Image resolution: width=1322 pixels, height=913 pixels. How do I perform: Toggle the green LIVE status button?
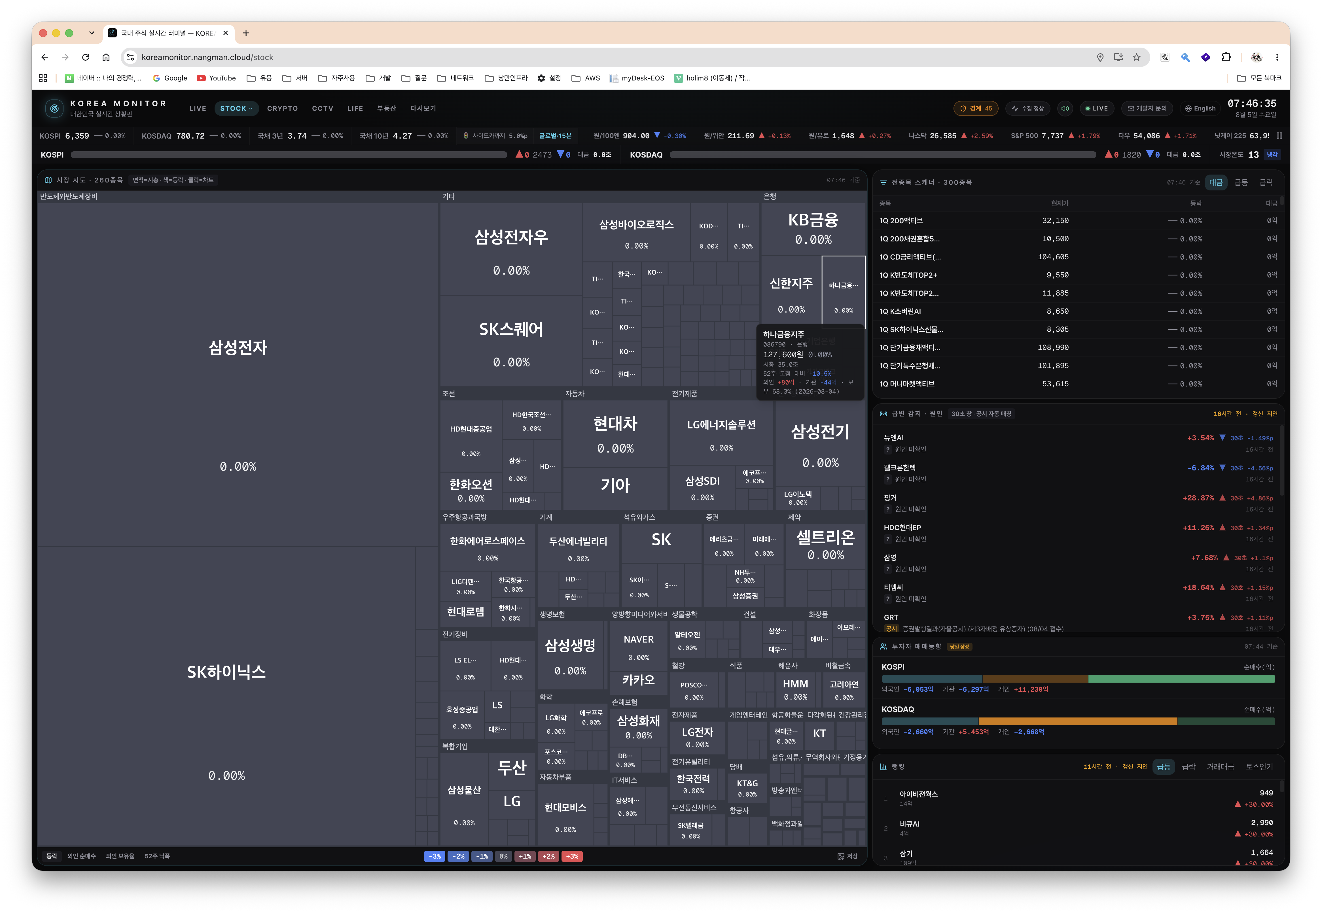1097,108
